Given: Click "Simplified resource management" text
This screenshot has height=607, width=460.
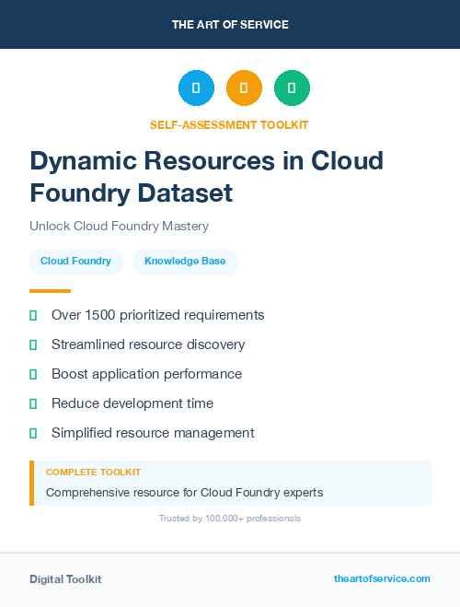Looking at the screenshot, I should pyautogui.click(x=153, y=433).
